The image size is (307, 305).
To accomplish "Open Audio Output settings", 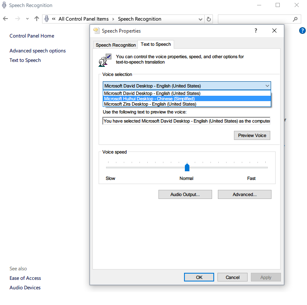I will [x=185, y=194].
